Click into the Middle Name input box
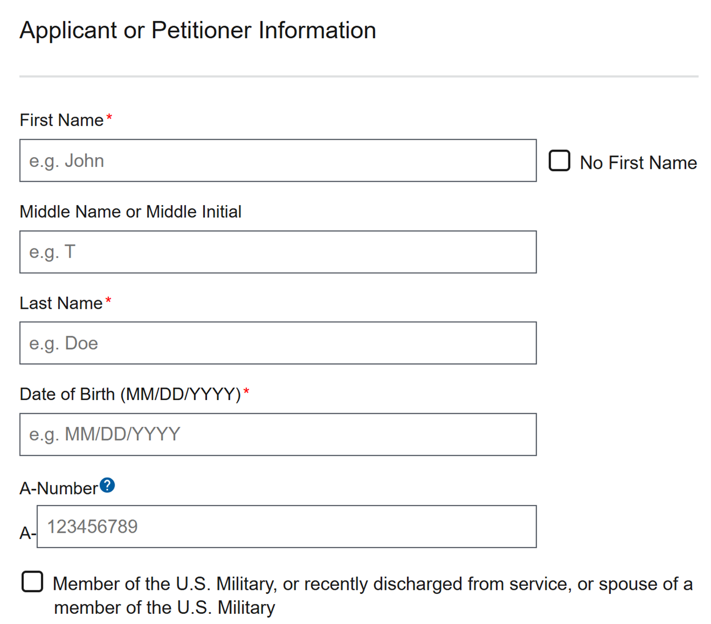711x624 pixels. [278, 252]
